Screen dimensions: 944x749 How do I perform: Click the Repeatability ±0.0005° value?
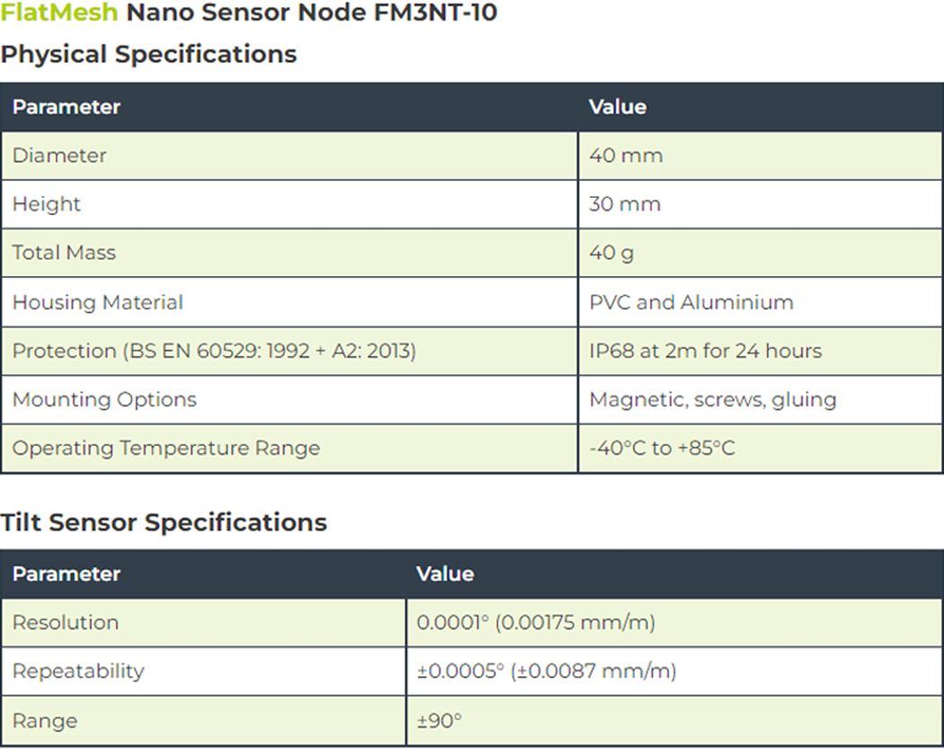547,671
